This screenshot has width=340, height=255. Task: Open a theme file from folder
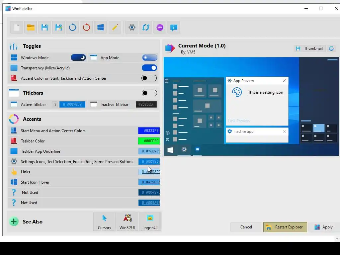coord(31,28)
